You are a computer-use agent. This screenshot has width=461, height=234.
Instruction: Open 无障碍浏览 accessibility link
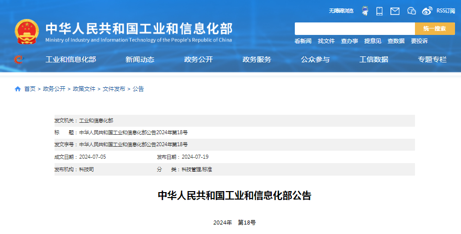click(x=341, y=11)
